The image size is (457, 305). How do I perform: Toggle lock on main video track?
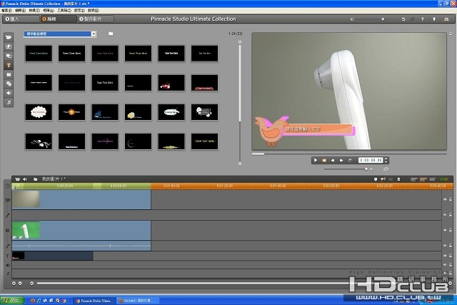[x=451, y=199]
